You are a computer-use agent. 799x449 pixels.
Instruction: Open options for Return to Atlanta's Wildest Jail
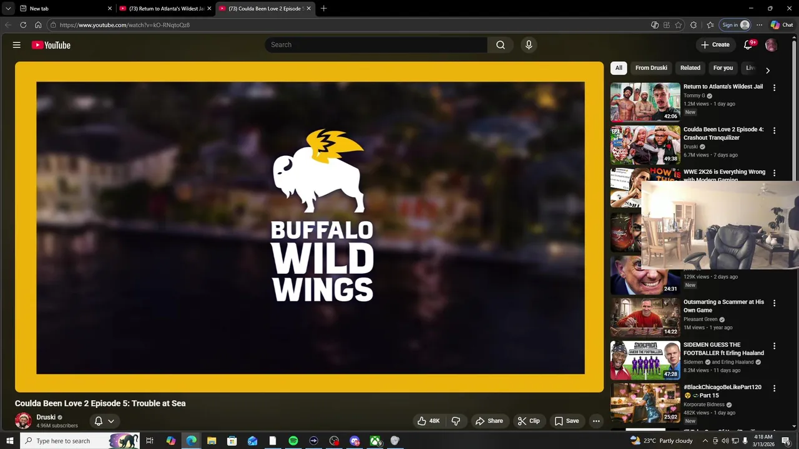pos(774,88)
